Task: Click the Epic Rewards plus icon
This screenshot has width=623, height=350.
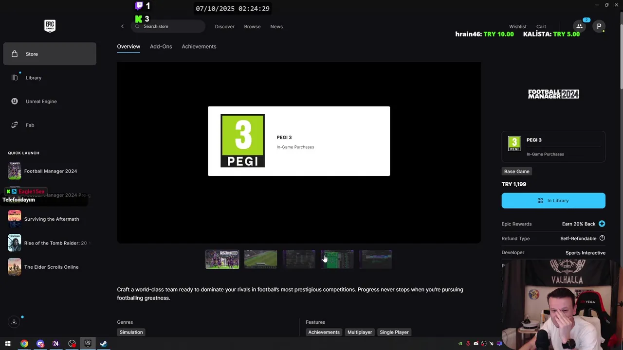Action: tap(602, 224)
